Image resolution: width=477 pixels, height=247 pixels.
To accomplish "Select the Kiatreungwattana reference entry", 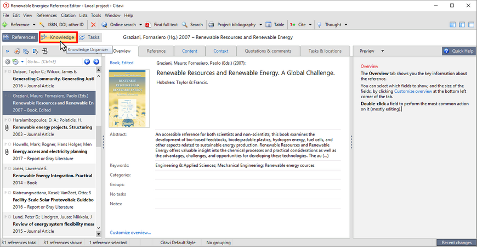I will 49,200.
